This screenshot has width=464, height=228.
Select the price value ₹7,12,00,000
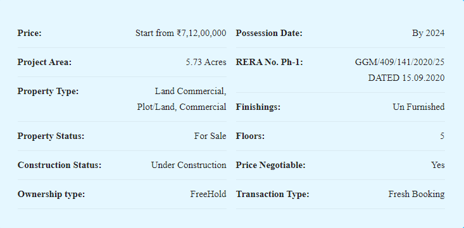pos(201,33)
